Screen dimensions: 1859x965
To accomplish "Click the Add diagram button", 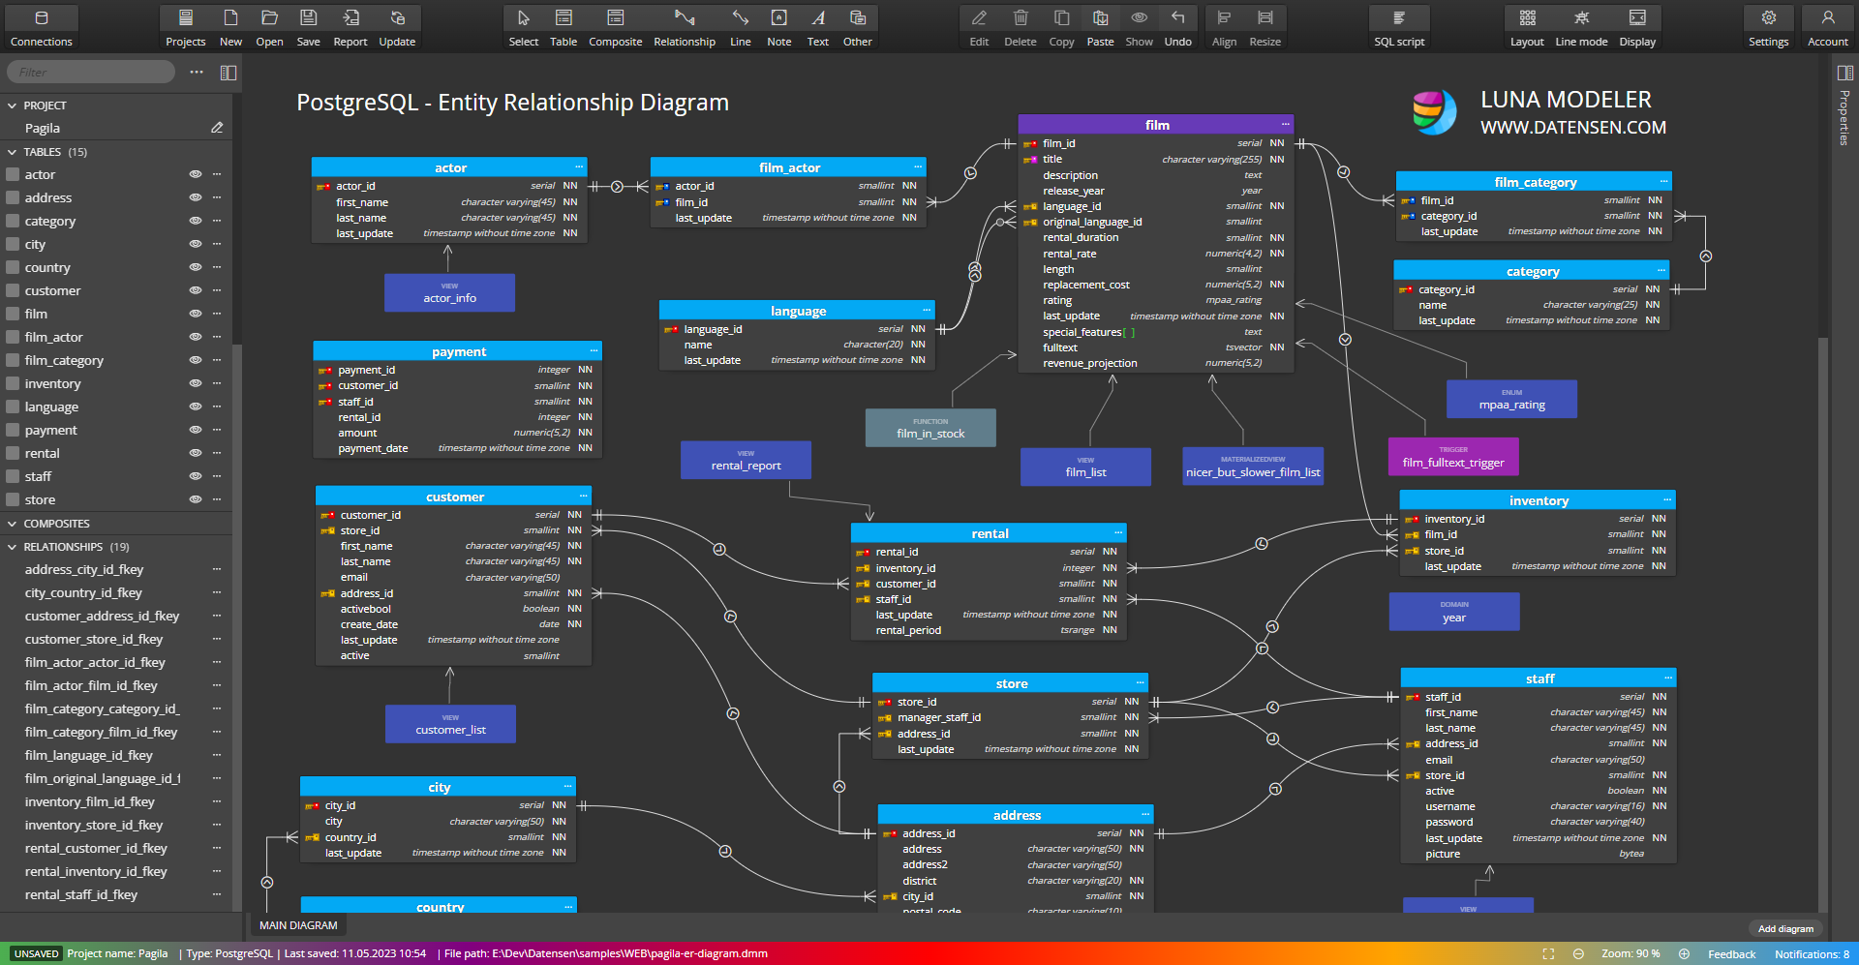I will click(1785, 928).
